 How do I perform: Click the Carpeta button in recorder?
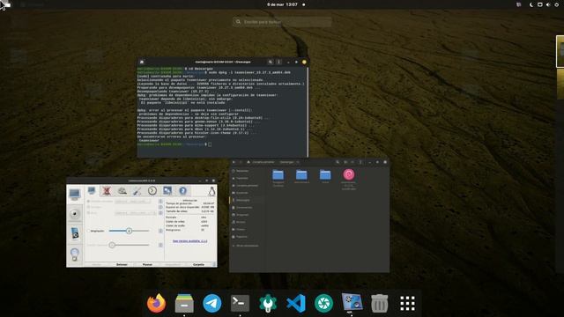tap(198, 264)
